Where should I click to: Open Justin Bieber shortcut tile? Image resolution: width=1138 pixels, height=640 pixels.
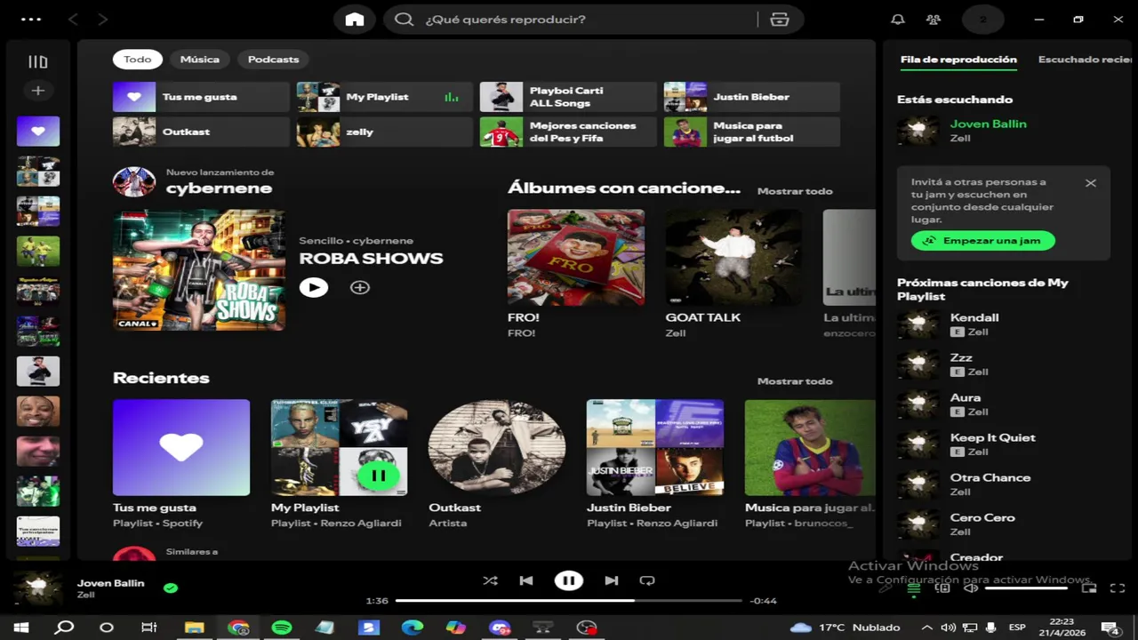tap(752, 97)
